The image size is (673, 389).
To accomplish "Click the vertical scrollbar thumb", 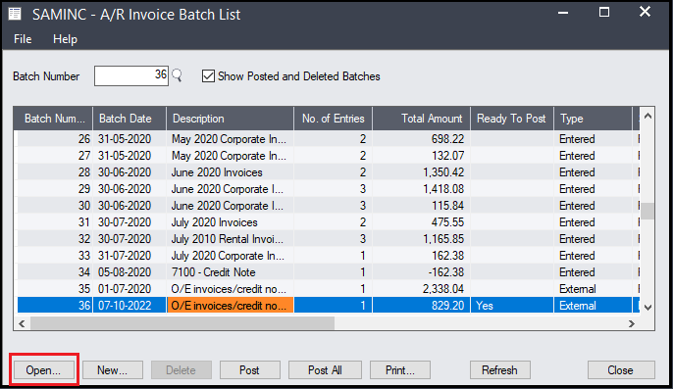I will pyautogui.click(x=648, y=211).
